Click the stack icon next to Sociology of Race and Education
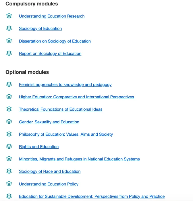The image size is (193, 201). coord(9,171)
